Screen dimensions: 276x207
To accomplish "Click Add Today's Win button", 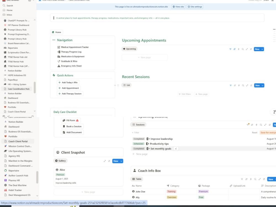I will [x=68, y=82].
